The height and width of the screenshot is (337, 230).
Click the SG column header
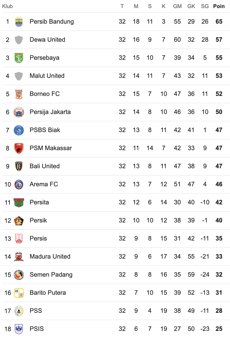[x=205, y=6]
